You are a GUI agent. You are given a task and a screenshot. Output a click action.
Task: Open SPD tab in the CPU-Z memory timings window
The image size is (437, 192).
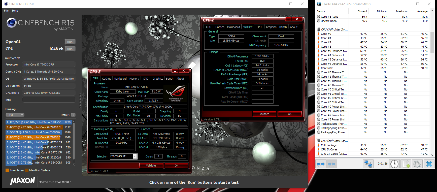coord(259,27)
